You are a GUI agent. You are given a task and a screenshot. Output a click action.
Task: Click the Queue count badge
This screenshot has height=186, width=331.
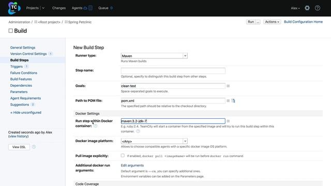point(111,8)
